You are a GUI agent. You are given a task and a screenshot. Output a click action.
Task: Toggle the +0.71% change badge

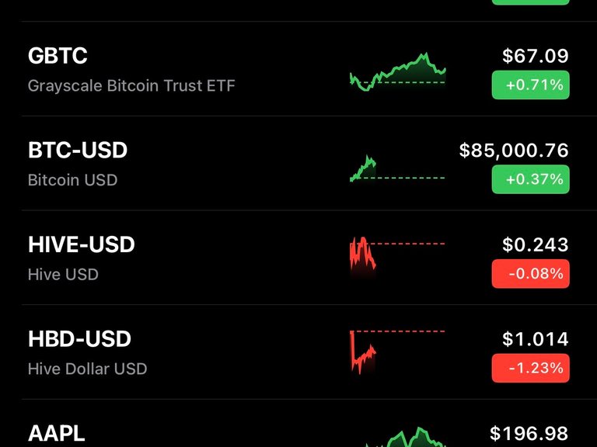[530, 85]
